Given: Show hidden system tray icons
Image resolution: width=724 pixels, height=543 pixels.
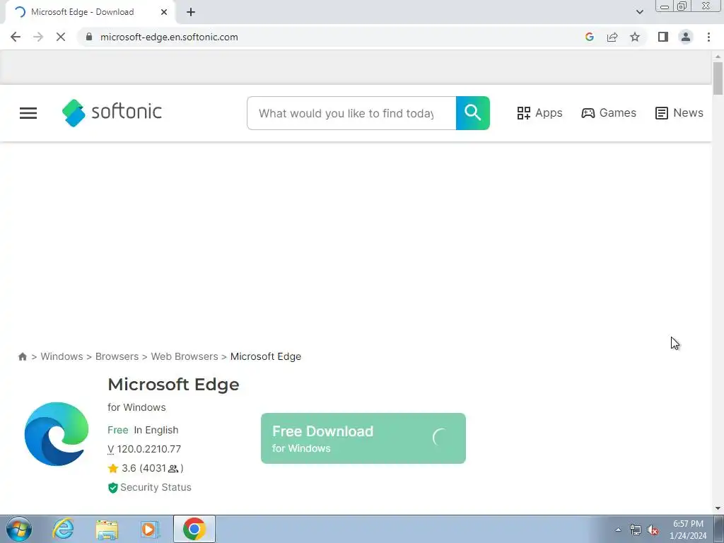Looking at the screenshot, I should (618, 530).
